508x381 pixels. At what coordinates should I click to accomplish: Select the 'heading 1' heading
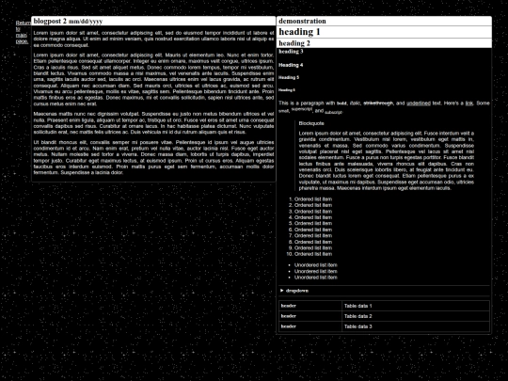click(299, 32)
